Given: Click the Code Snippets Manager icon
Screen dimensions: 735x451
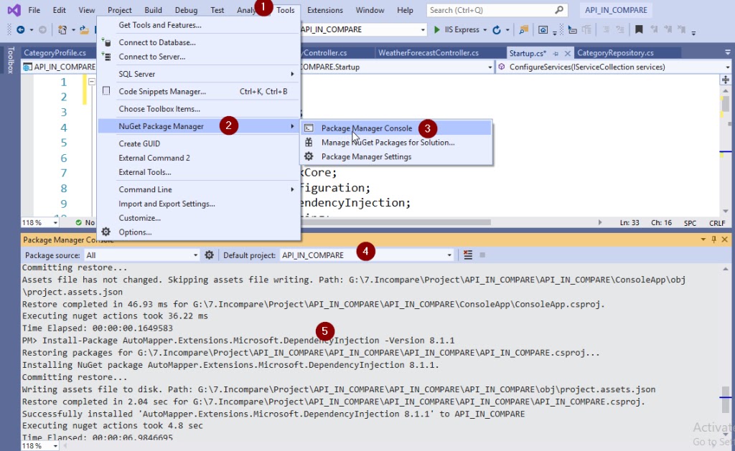Looking at the screenshot, I should pyautogui.click(x=106, y=91).
